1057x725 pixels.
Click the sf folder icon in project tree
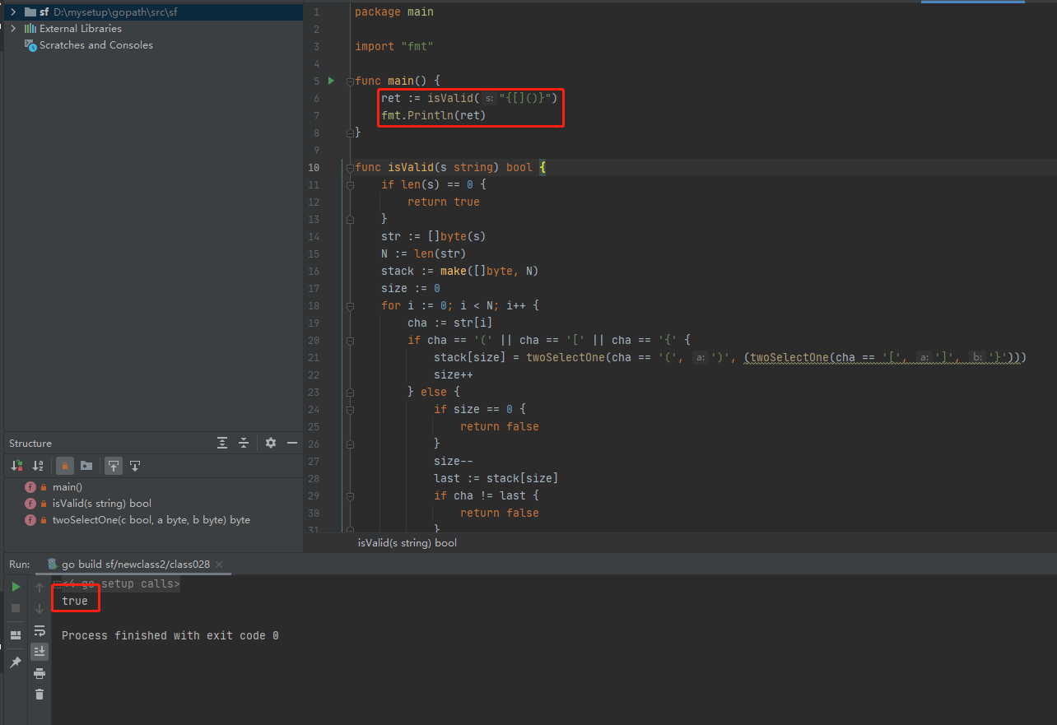30,12
